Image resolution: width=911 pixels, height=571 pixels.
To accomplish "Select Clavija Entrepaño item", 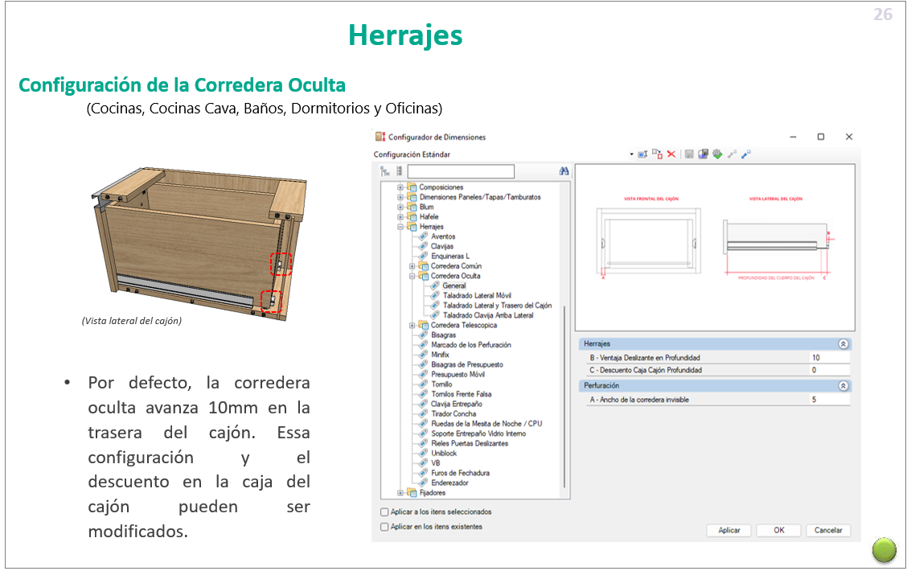I will pyautogui.click(x=457, y=405).
